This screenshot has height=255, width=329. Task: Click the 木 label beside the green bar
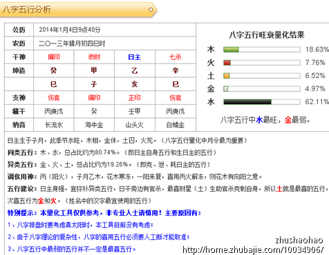pos(211,50)
